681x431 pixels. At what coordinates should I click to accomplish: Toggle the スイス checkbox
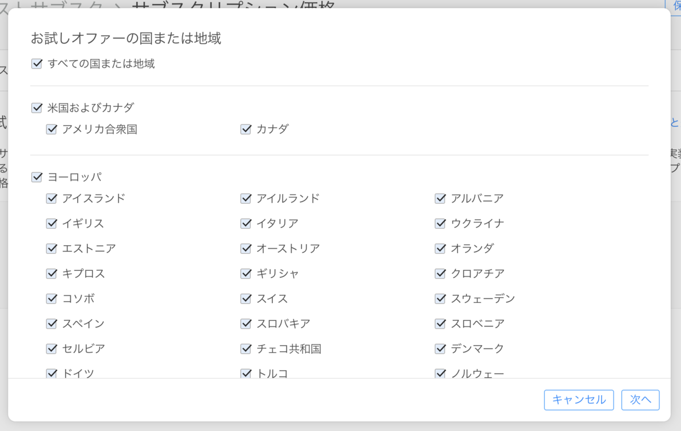[x=246, y=298]
